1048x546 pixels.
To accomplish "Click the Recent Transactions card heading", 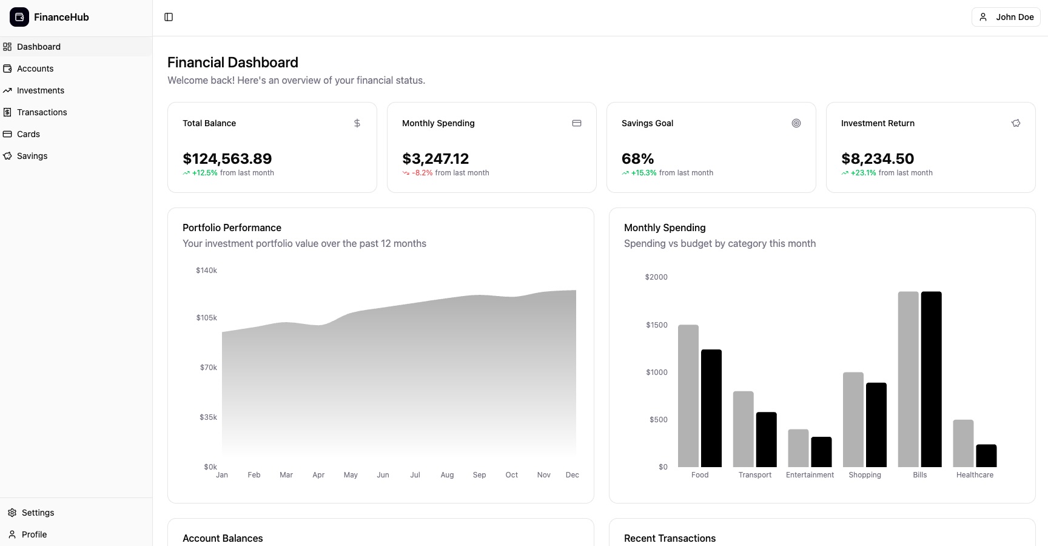I will [x=670, y=538].
